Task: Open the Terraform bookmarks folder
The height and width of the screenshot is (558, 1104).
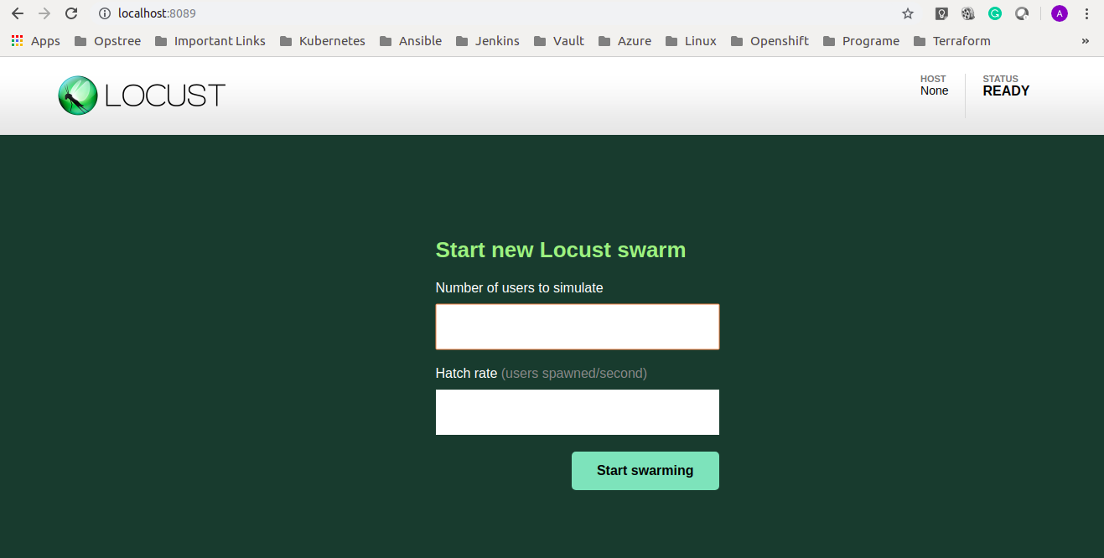Action: pyautogui.click(x=951, y=41)
